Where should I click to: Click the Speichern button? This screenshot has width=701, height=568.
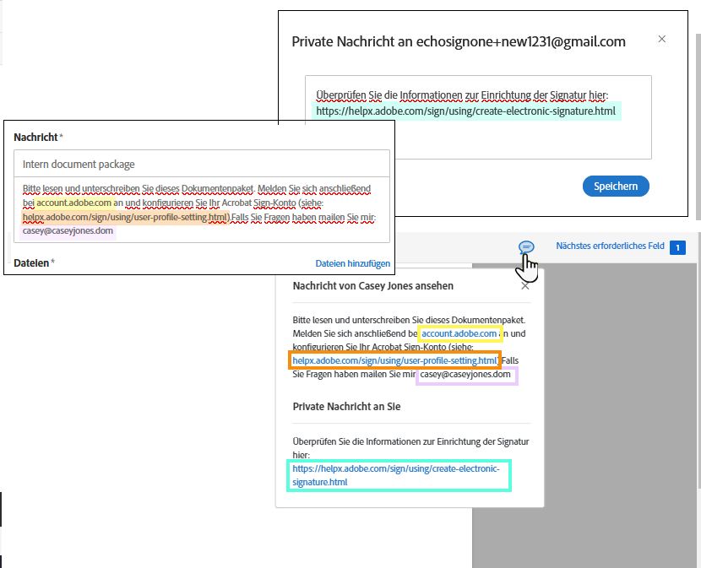coord(616,186)
